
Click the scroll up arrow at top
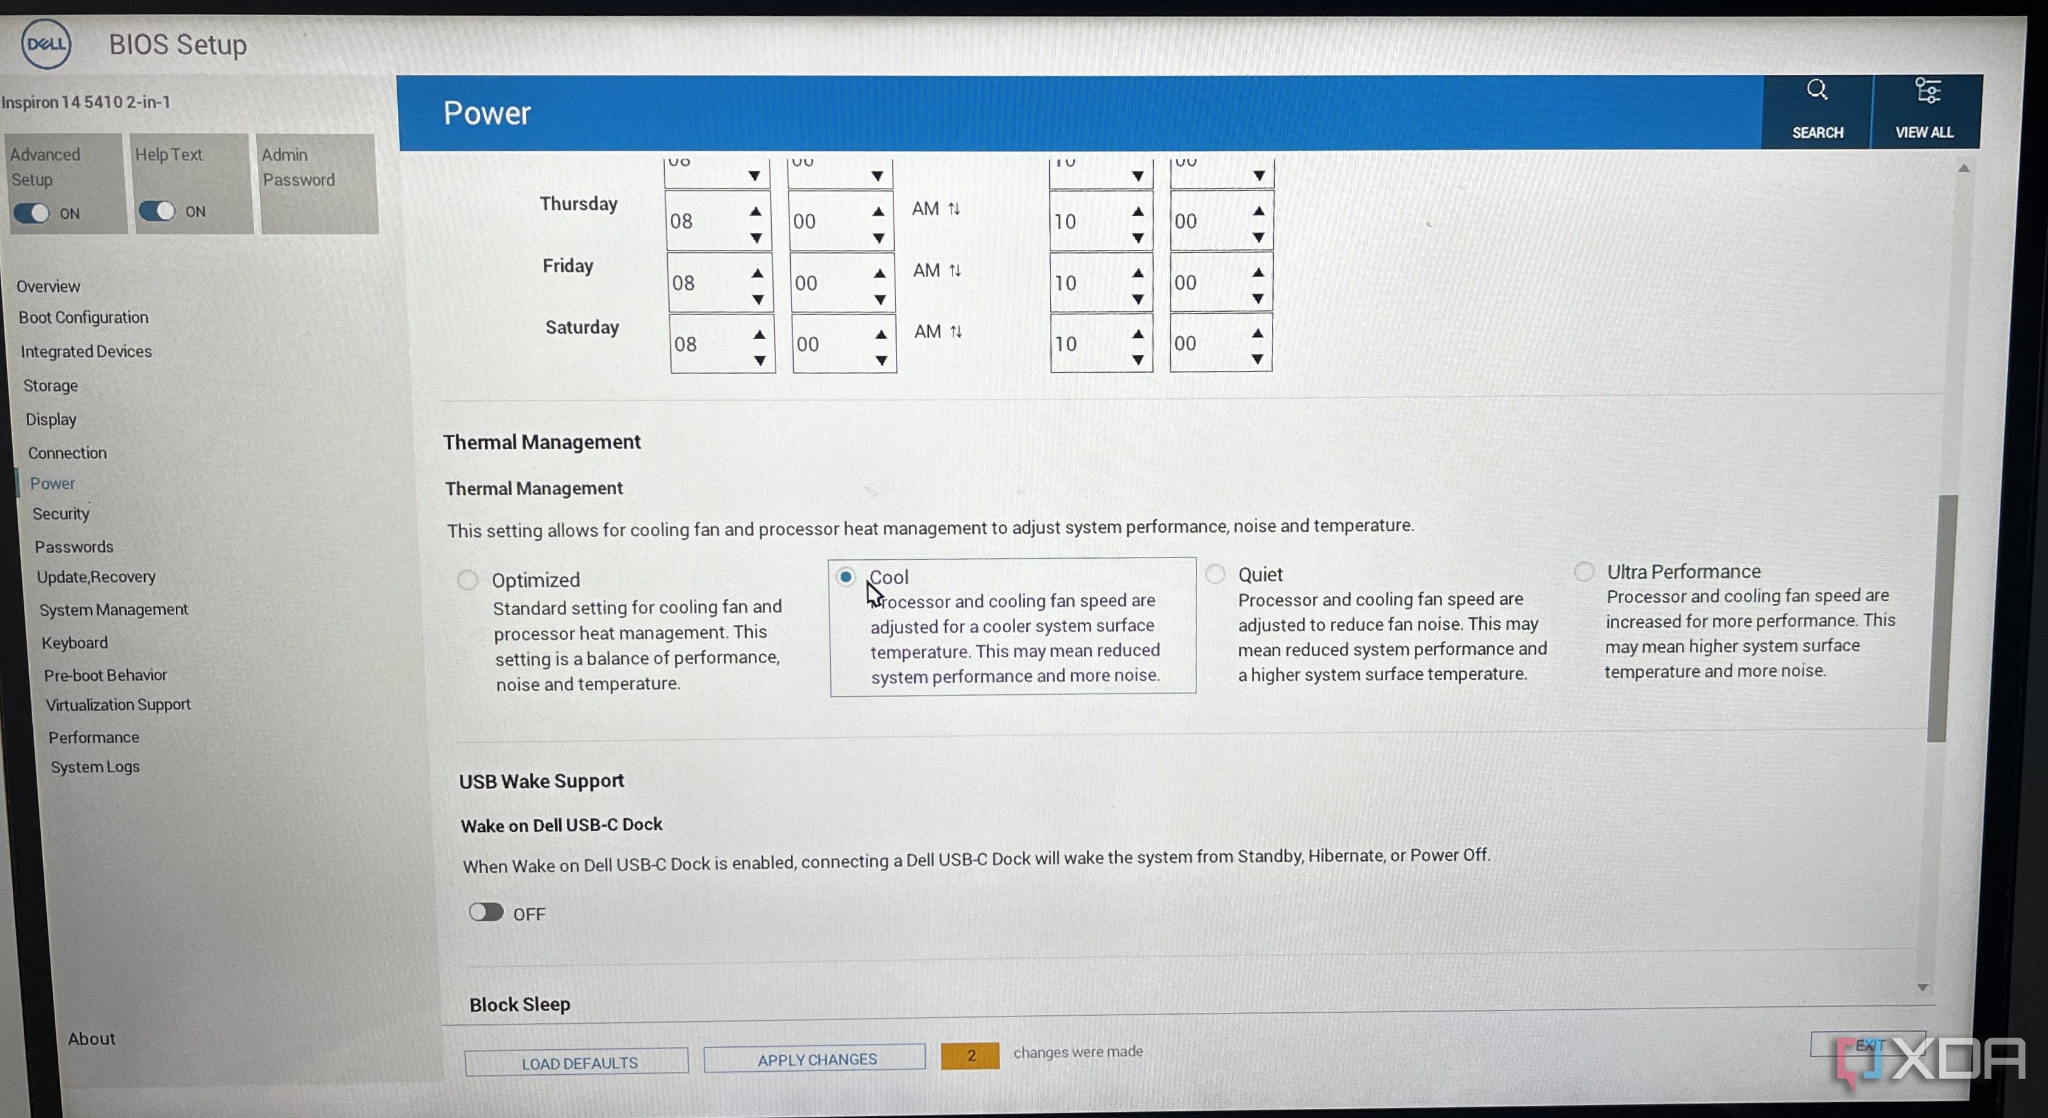[1963, 168]
